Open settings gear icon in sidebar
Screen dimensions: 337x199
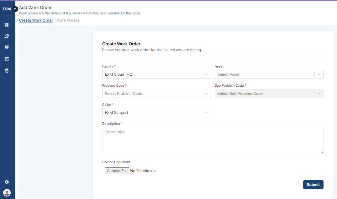point(7,182)
